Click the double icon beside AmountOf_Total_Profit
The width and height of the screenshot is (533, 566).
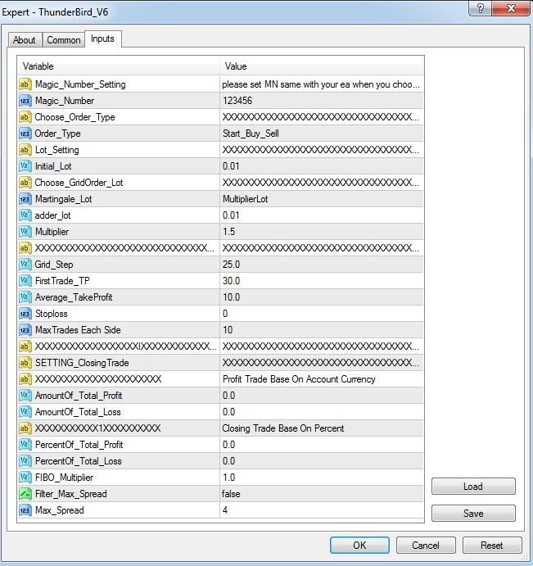tap(25, 396)
